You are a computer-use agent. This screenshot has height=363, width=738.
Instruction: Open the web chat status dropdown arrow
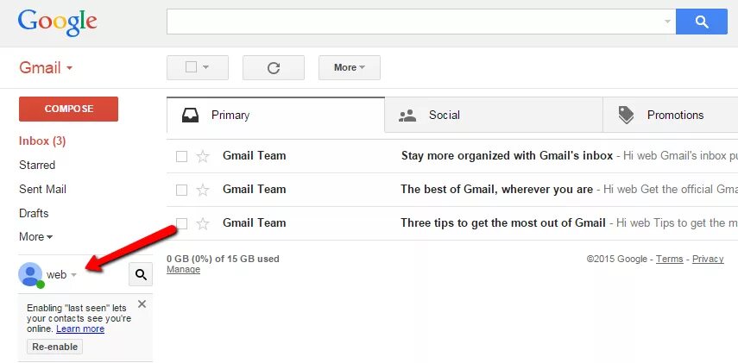coord(73,275)
